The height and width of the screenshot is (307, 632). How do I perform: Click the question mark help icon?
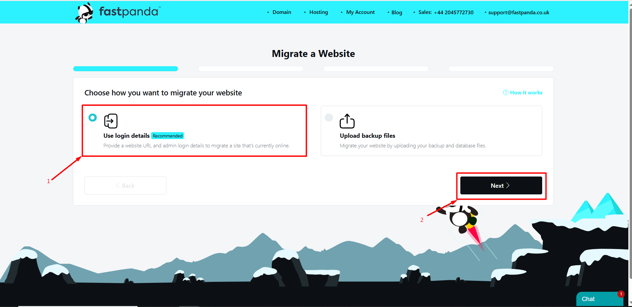point(505,93)
